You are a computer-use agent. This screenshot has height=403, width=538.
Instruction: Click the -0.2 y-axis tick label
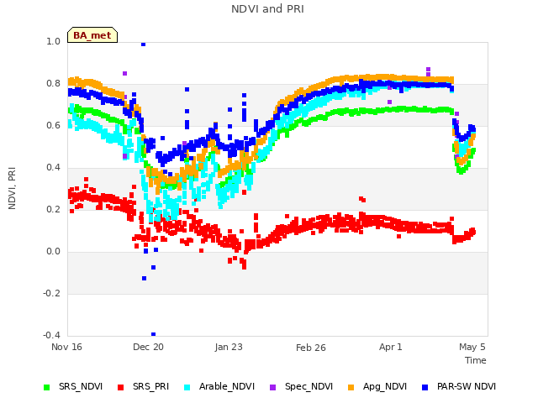pyautogui.click(x=51, y=293)
